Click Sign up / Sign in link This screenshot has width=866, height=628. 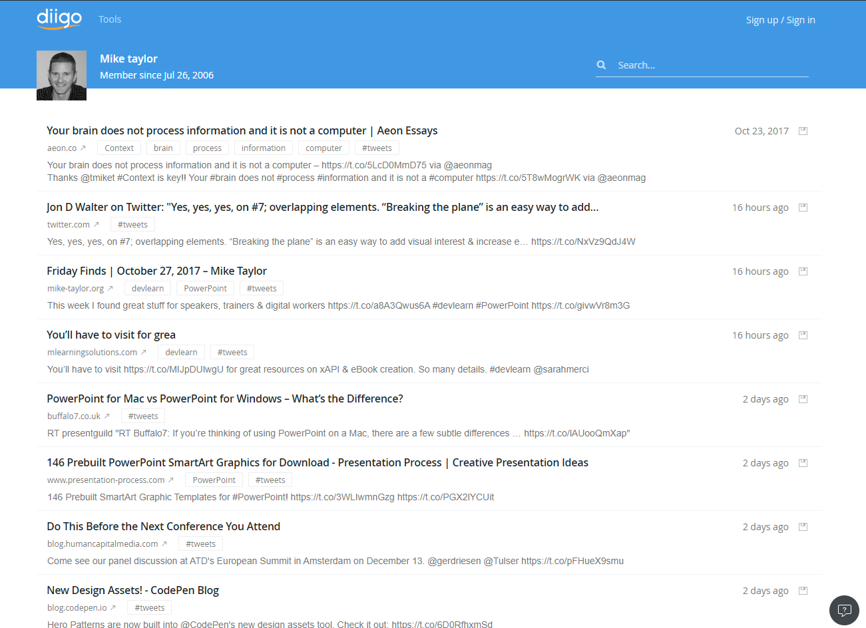tap(780, 20)
